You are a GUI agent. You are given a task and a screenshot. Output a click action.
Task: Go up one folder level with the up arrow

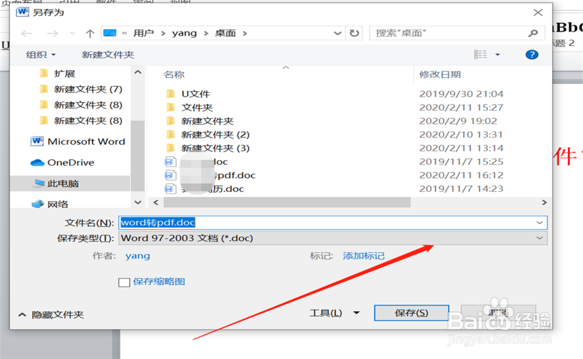(x=89, y=33)
